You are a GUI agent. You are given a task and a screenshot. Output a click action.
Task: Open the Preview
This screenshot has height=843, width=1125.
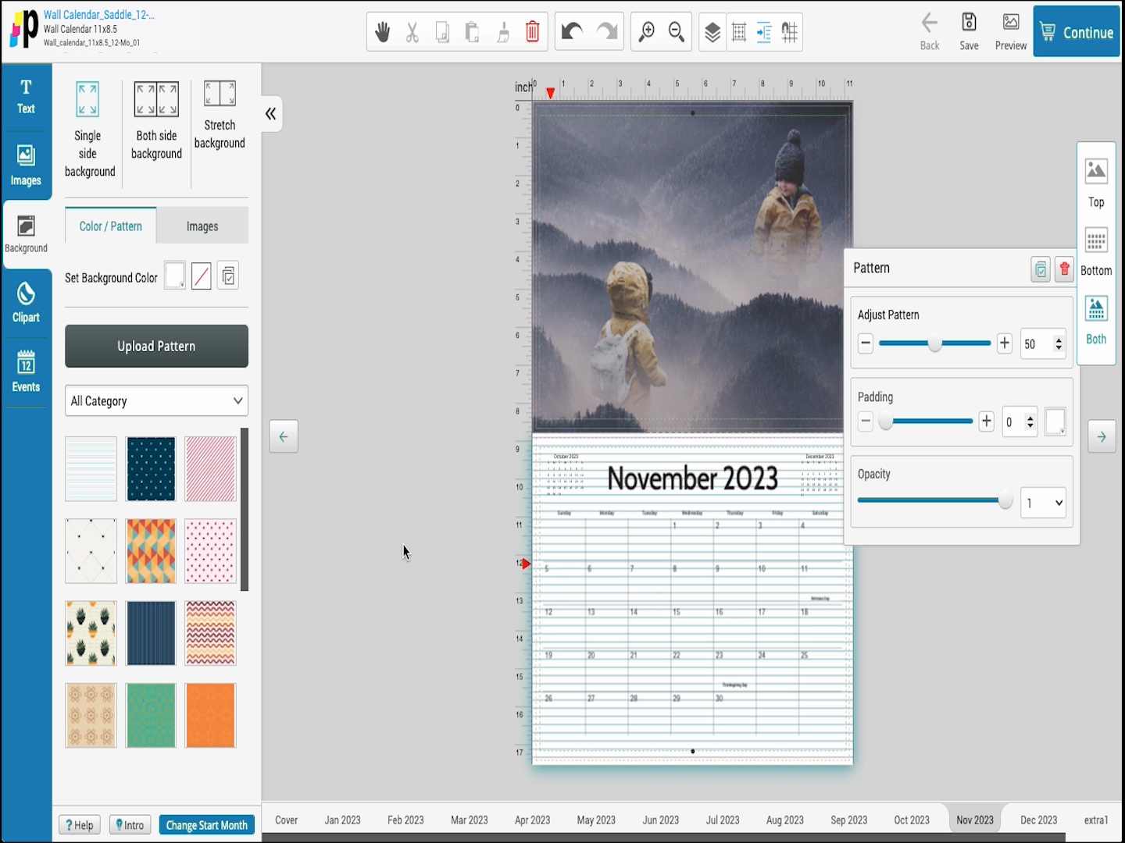pos(1011,32)
